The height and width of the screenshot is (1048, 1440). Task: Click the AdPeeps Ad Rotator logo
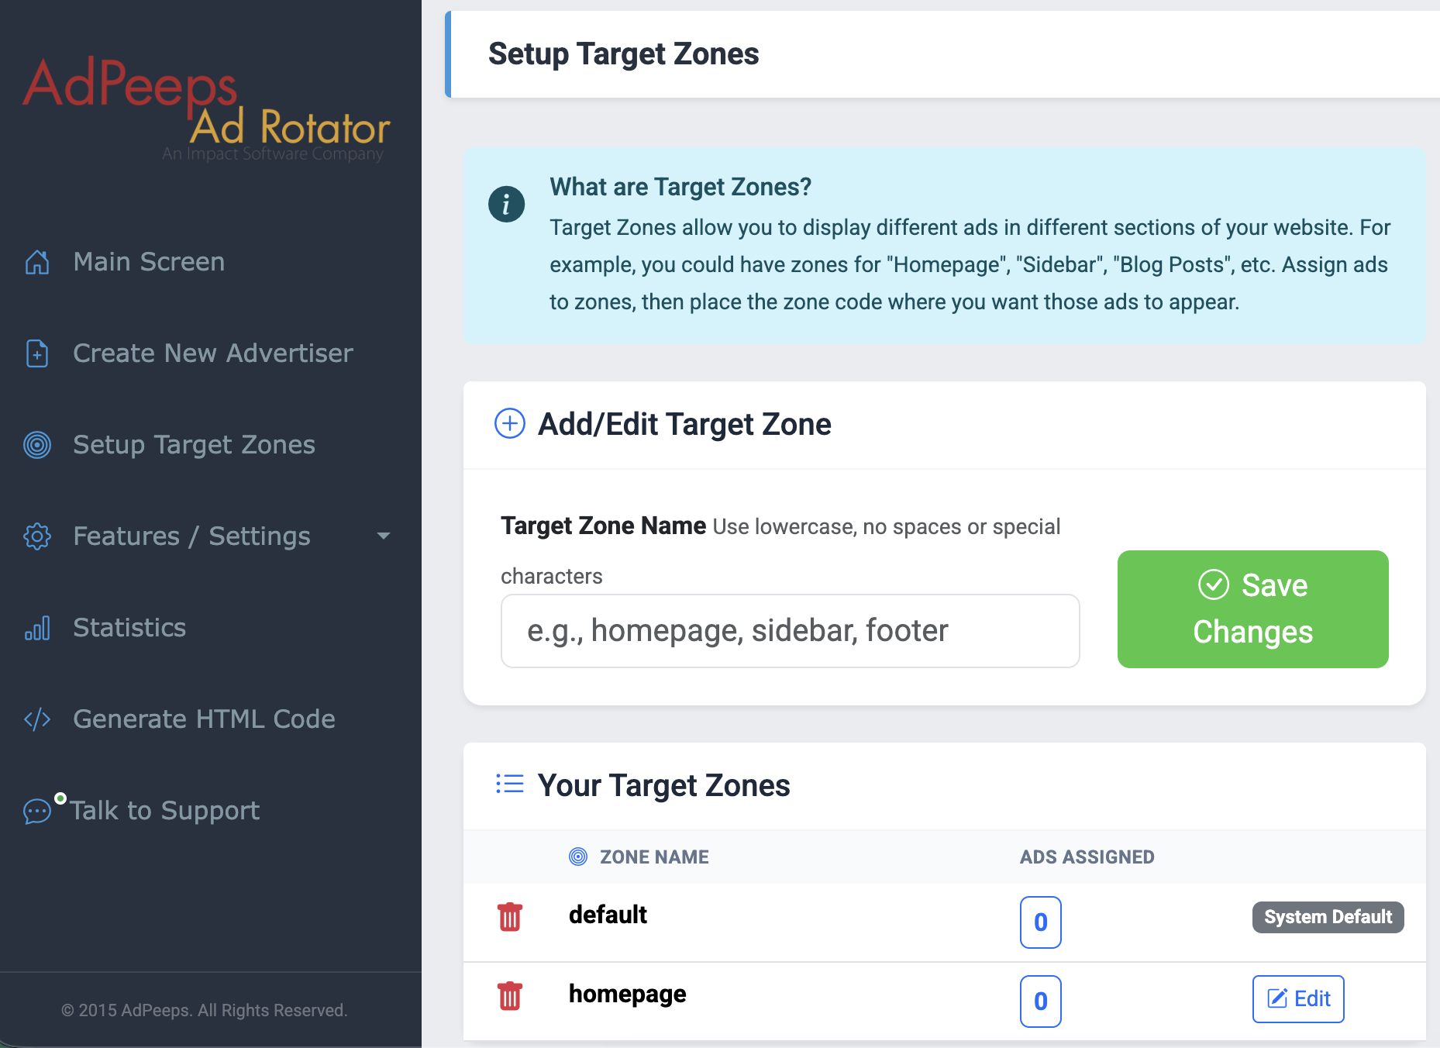[206, 107]
